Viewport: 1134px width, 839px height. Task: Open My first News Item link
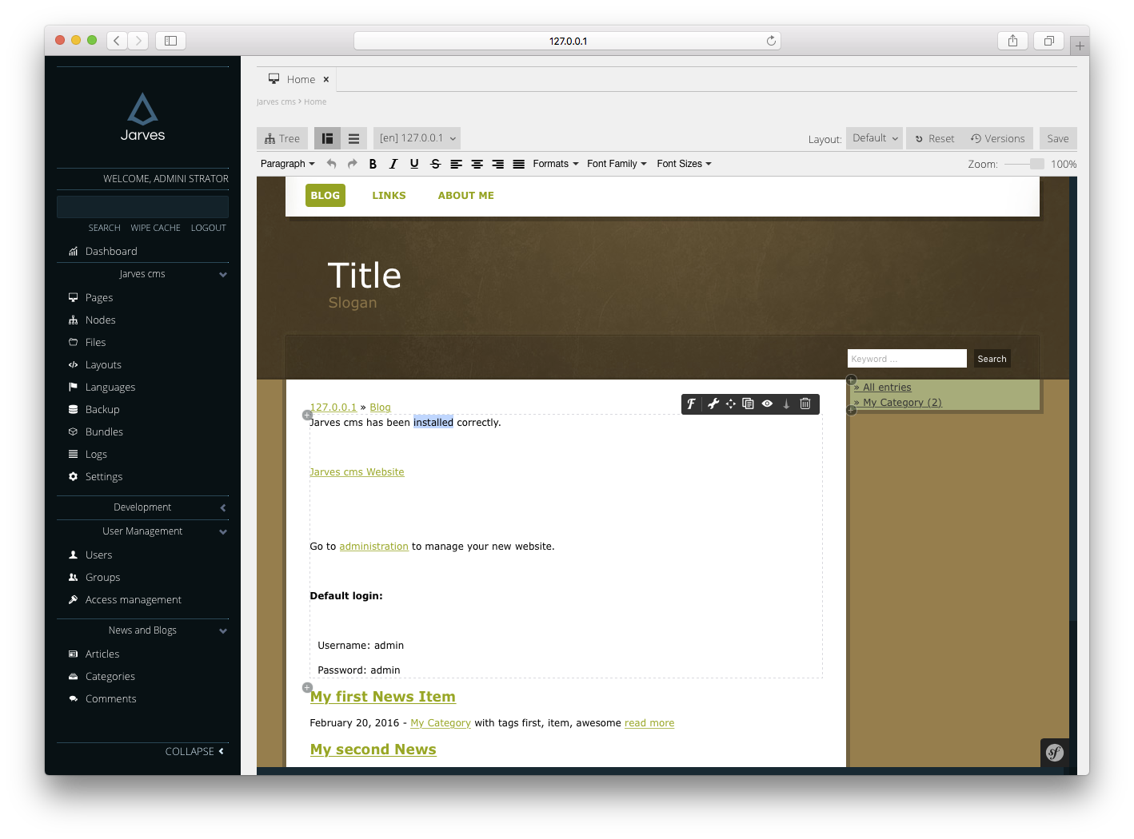tap(382, 697)
